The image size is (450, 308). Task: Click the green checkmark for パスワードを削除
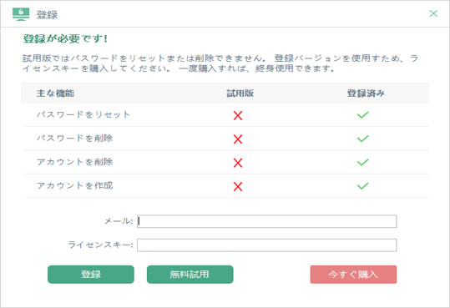coord(362,139)
